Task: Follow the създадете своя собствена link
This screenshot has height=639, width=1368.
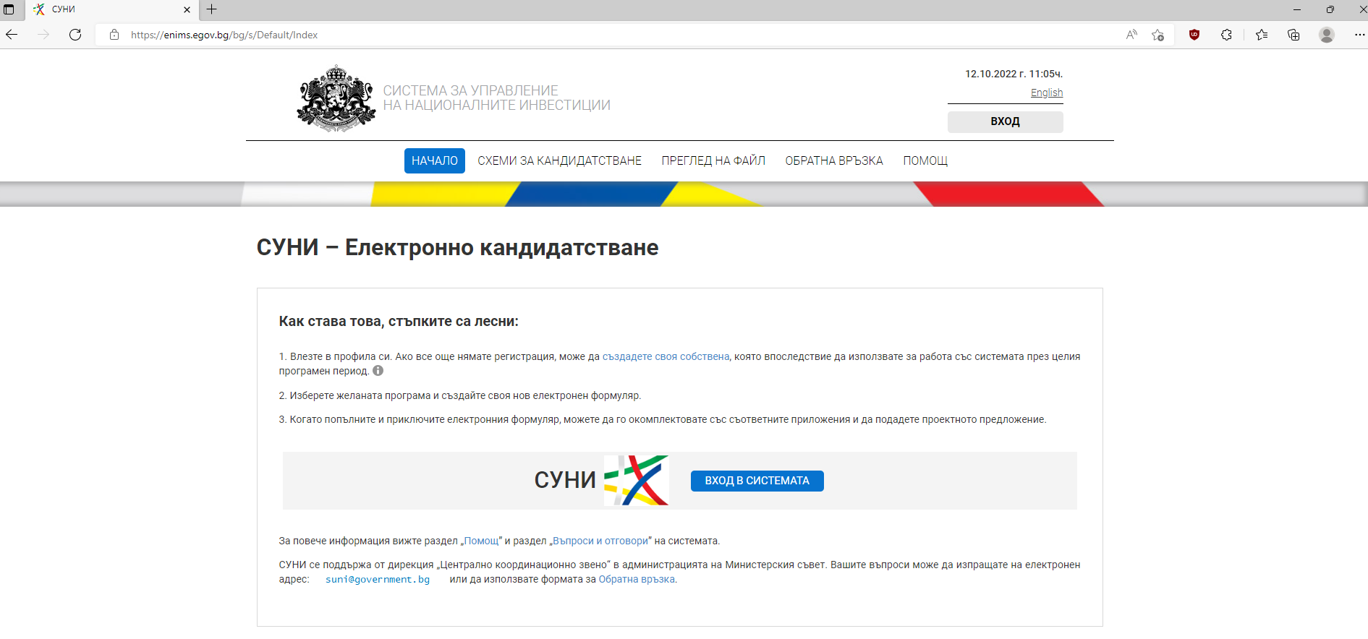Action: (x=666, y=356)
